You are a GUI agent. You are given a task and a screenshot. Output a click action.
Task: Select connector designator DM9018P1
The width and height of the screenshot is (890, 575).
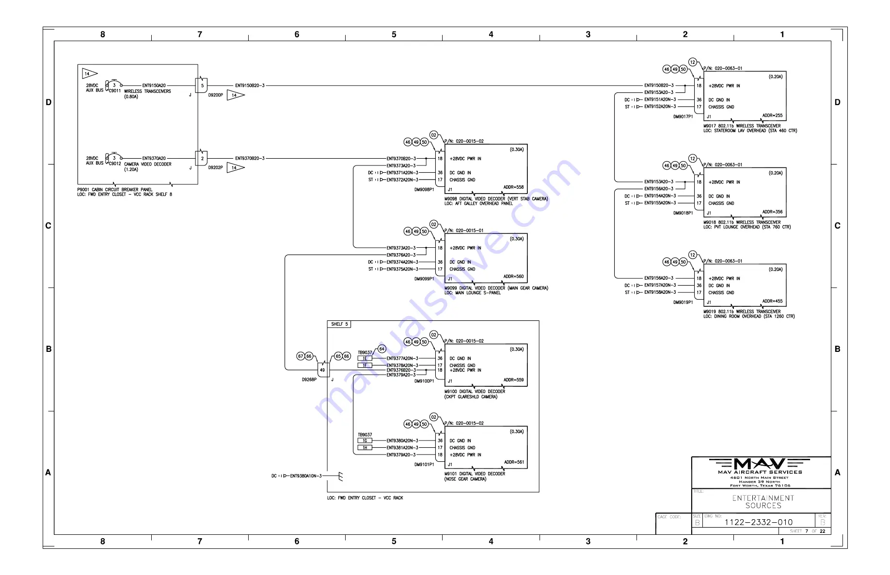click(683, 213)
